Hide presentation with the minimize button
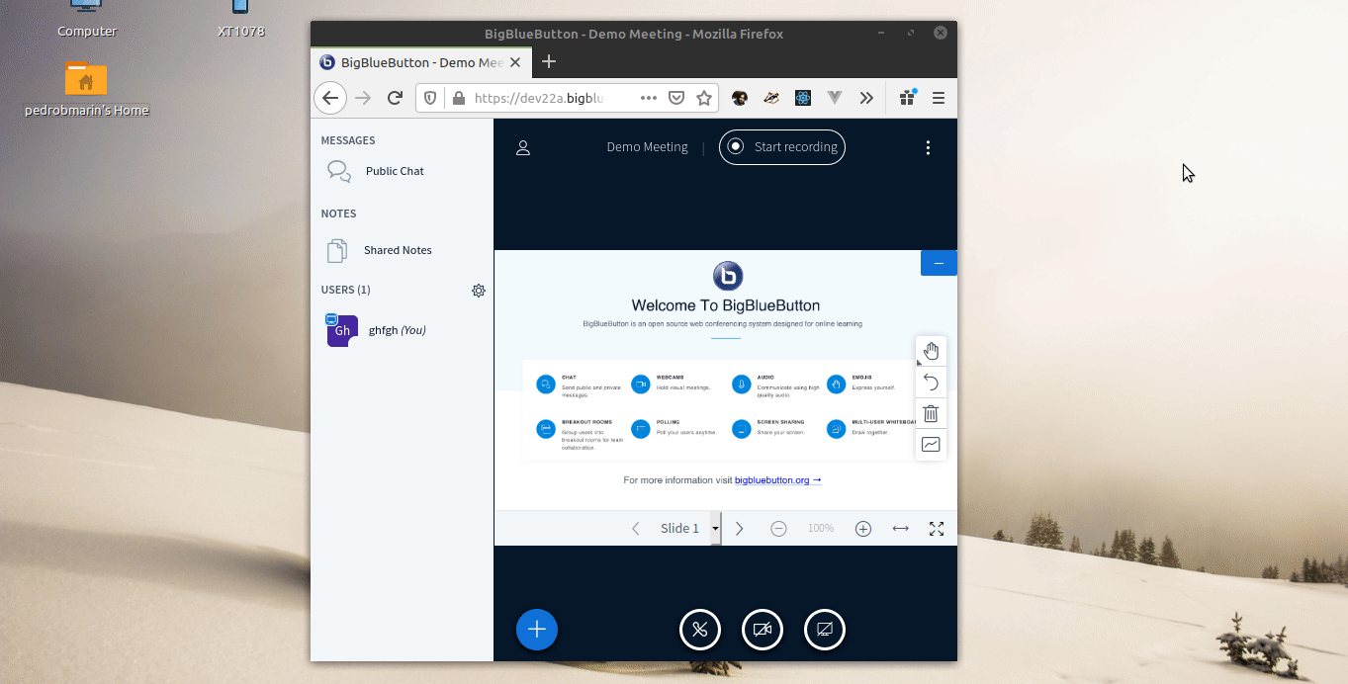 939,263
